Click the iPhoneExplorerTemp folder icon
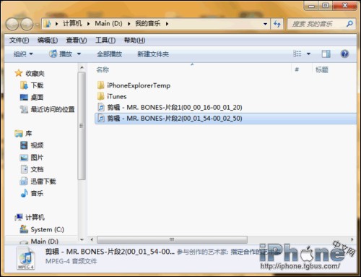This screenshot has width=361, height=277. (x=101, y=85)
